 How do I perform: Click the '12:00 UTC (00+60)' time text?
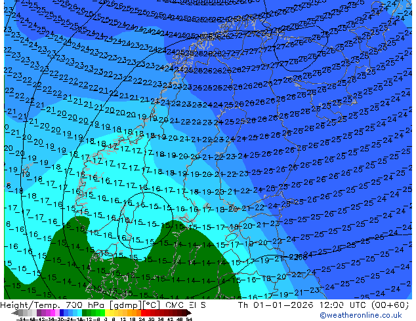(x=364, y=305)
